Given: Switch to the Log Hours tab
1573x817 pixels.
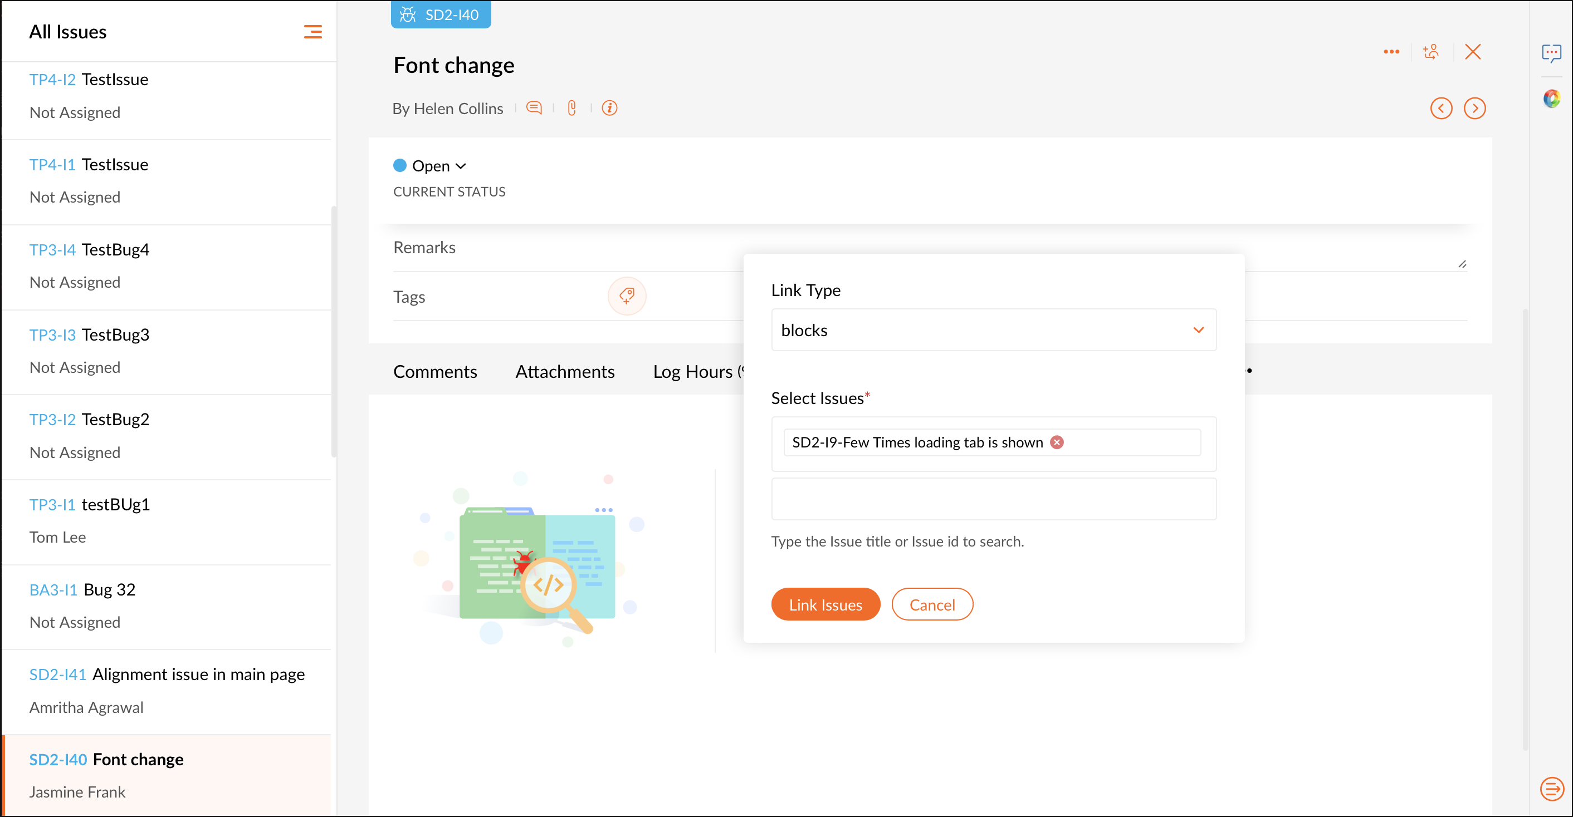Looking at the screenshot, I should coord(698,372).
